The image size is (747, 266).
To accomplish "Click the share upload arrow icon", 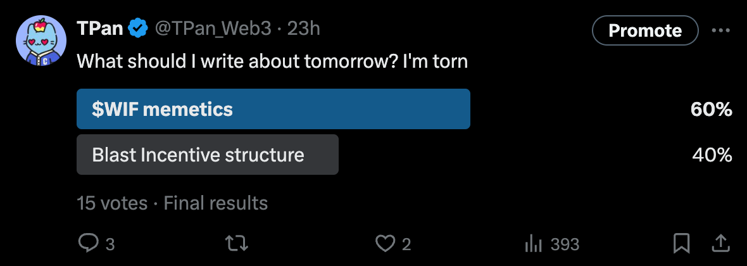I will [720, 243].
